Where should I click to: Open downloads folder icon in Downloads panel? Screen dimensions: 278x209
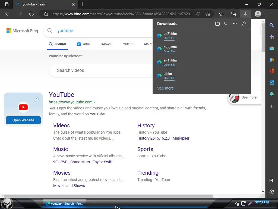click(217, 24)
